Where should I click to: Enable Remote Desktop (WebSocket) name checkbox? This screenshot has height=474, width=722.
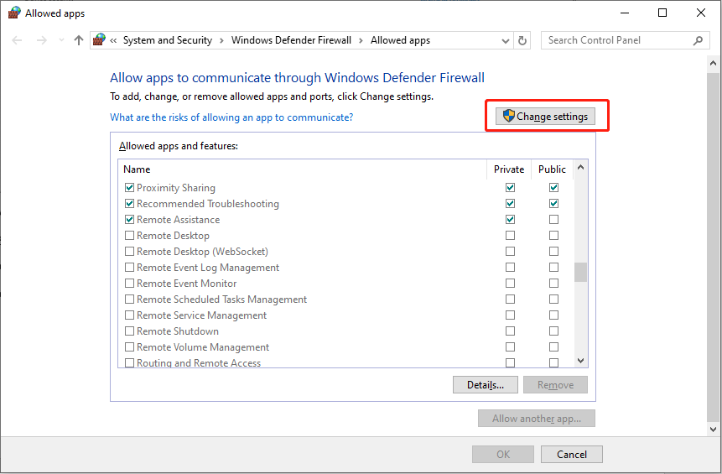(x=129, y=252)
